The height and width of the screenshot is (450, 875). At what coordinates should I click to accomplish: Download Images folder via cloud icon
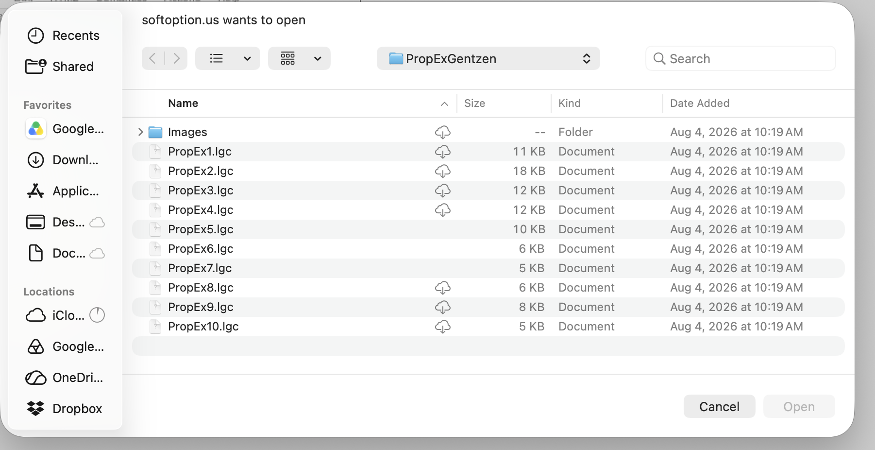tap(442, 132)
